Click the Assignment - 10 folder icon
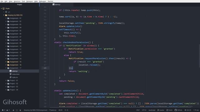Image resolution: width=200 pixels, height=112 pixels. pyautogui.click(x=8, y=46)
